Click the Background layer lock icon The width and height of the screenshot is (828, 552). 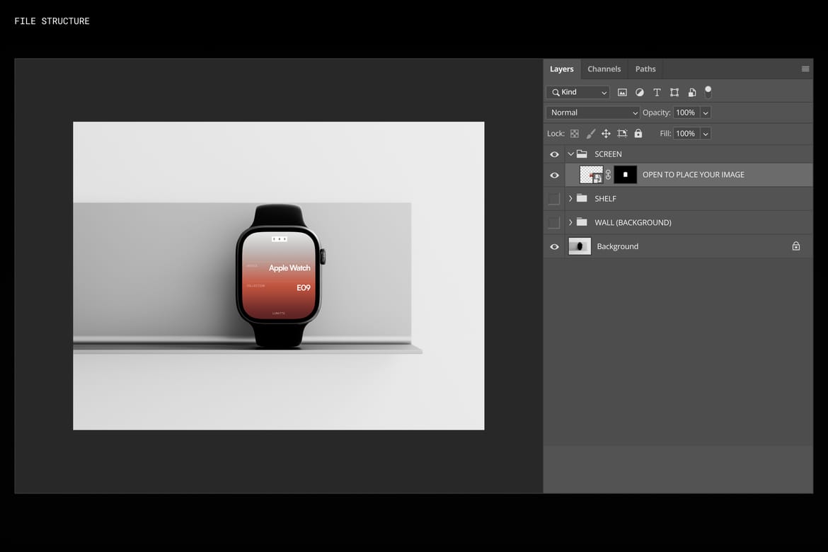[795, 246]
